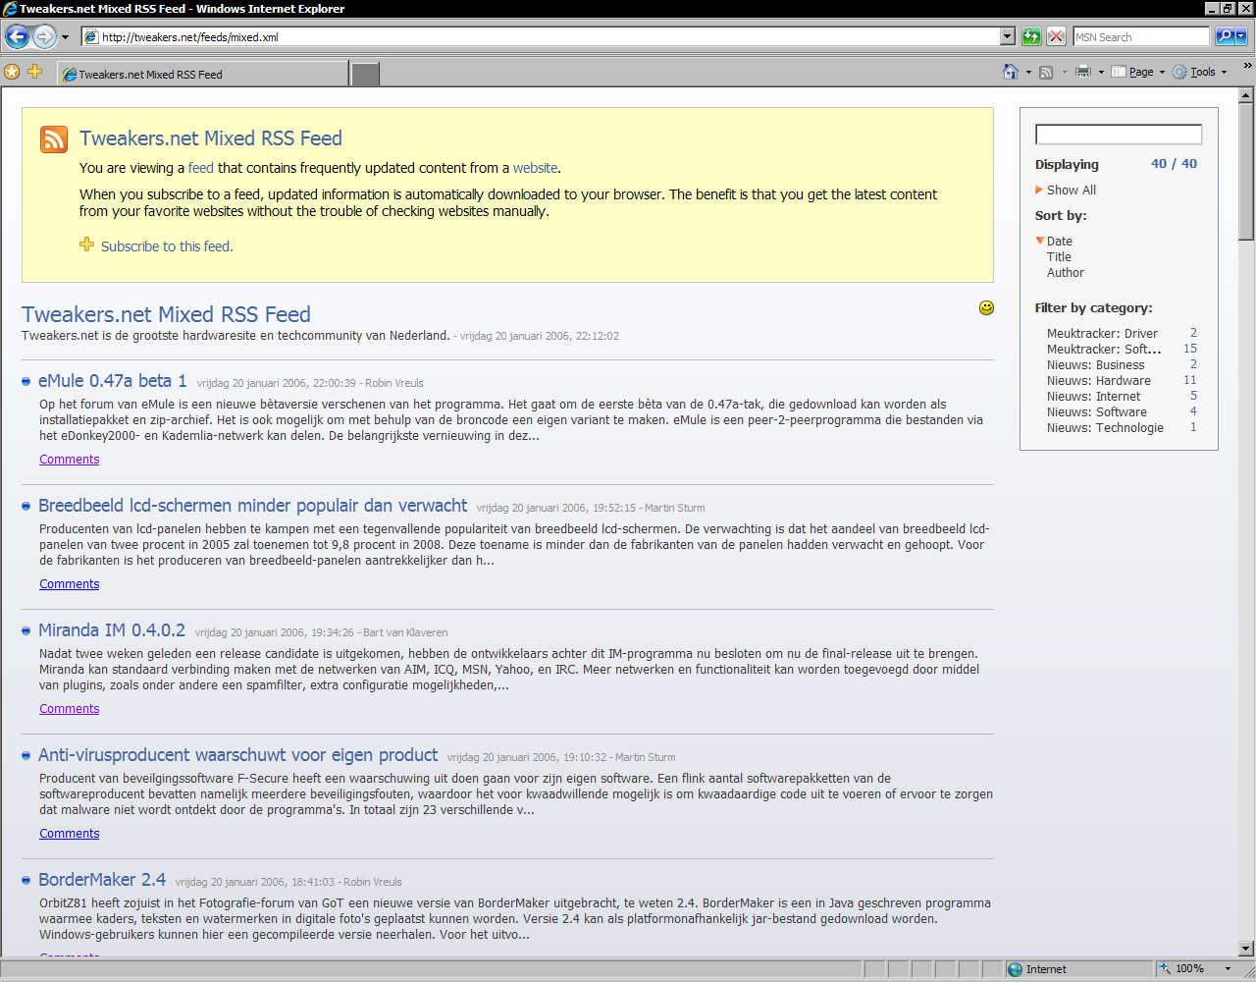Click the vertical scrollbar thumb

click(x=1246, y=171)
